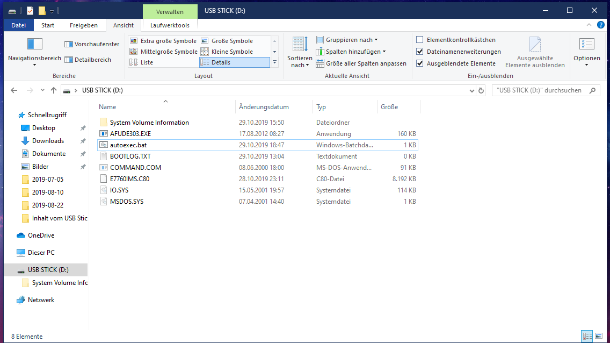Switch to the Start ribbon tab

(47, 25)
